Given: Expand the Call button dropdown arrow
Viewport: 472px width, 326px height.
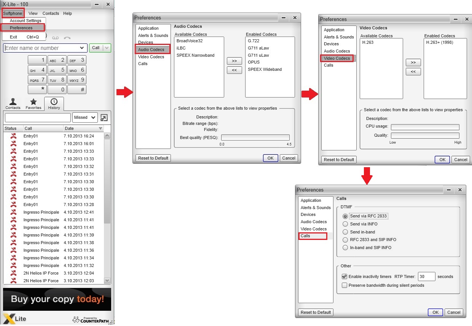Looking at the screenshot, I should pos(107,48).
